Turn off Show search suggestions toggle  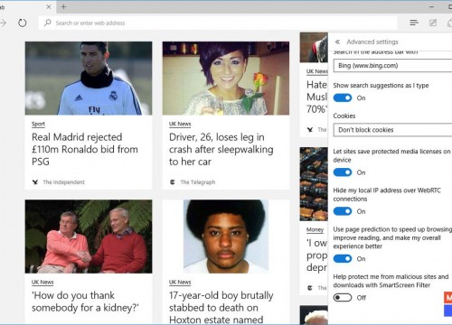click(343, 97)
